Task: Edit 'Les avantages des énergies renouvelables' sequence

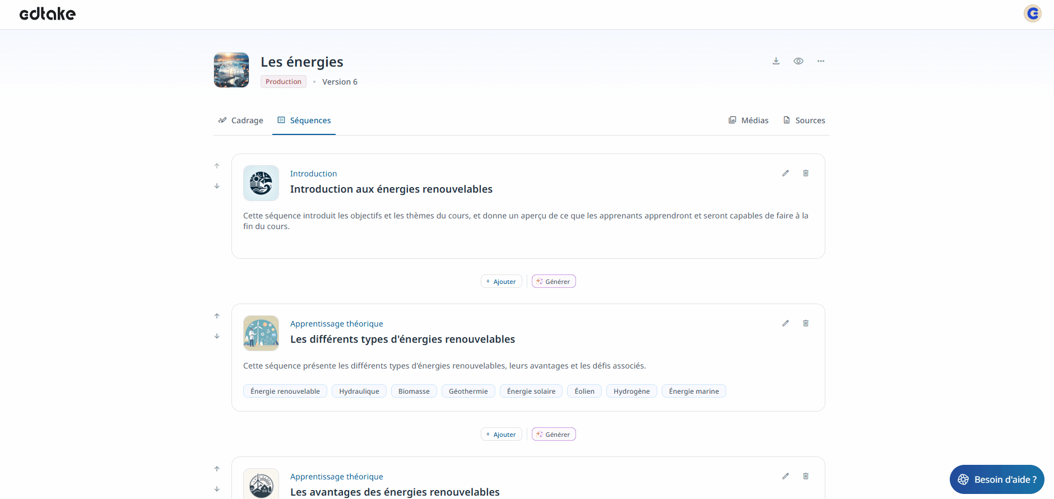Action: pyautogui.click(x=786, y=476)
